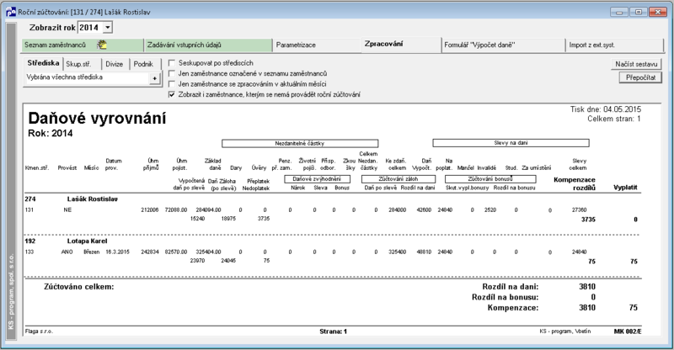Click the date 16.3.2015 in Lotapa row
Image resolution: width=674 pixels, height=350 pixels.
tap(117, 252)
